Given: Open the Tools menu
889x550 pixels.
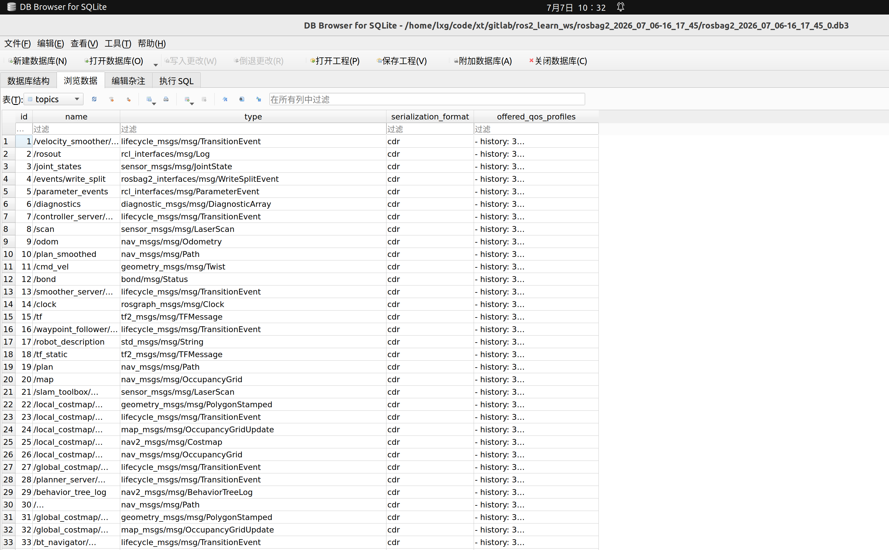Looking at the screenshot, I should click(118, 44).
